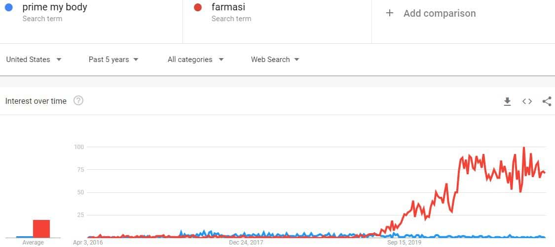Edit the prime my body search term
The image size is (555, 247).
54,7
